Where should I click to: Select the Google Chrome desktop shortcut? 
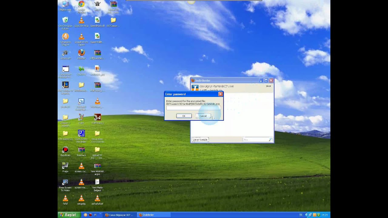point(81,7)
